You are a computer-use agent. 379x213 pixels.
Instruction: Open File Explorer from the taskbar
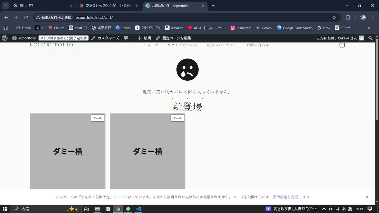coord(97,209)
